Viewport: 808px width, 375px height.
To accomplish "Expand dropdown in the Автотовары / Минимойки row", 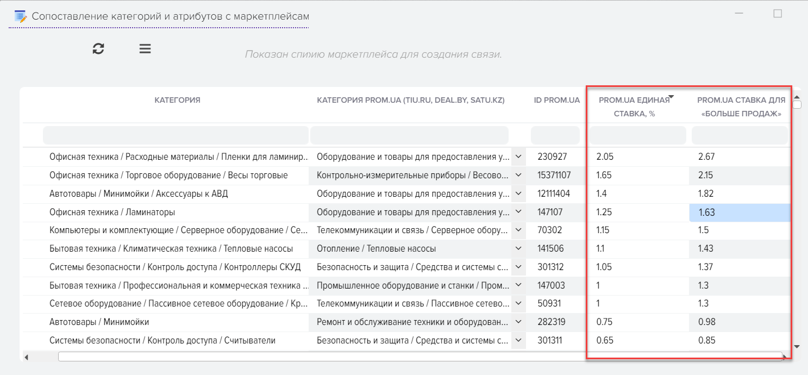I will coord(518,322).
